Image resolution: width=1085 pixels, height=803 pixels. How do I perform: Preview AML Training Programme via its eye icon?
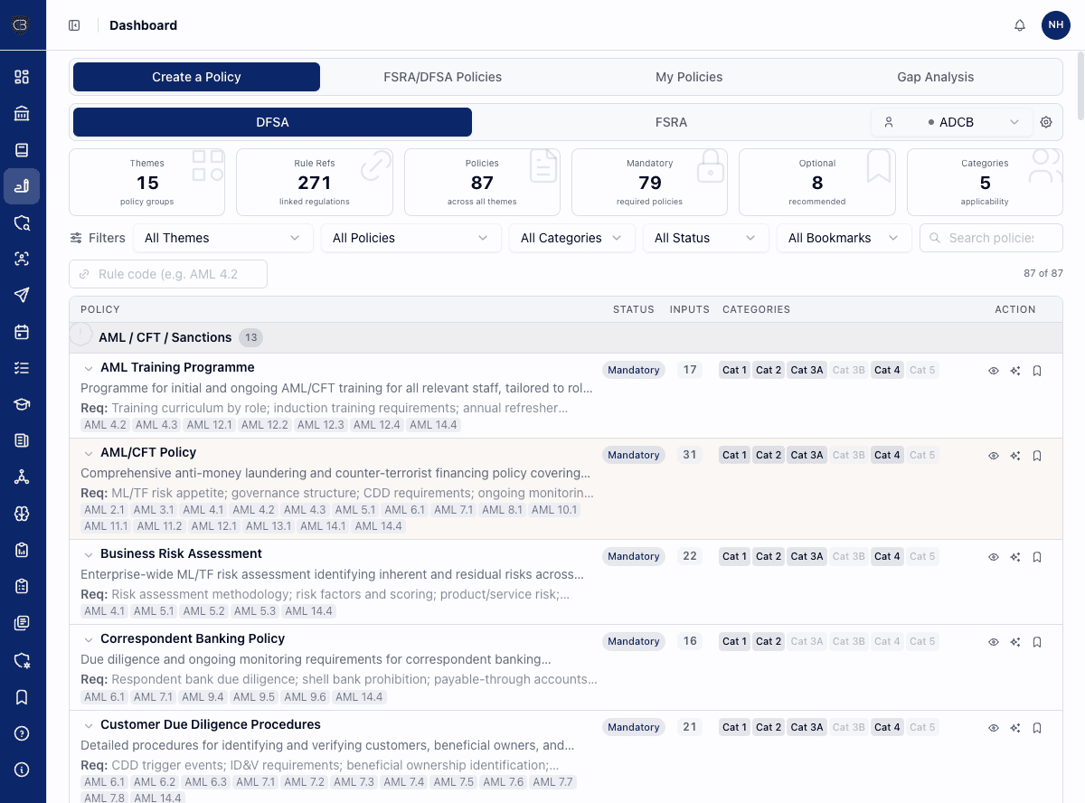(x=993, y=370)
